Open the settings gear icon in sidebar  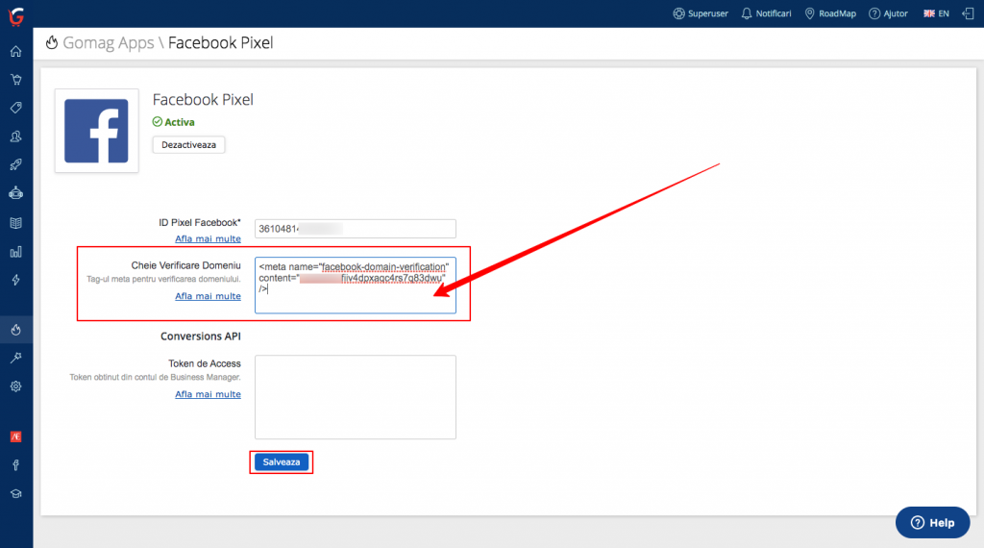16,386
